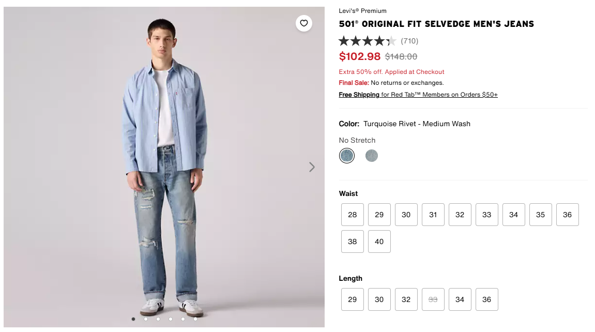This screenshot has height=332, width=595.
Task: Open the 710 reviews count link
Action: tap(409, 41)
